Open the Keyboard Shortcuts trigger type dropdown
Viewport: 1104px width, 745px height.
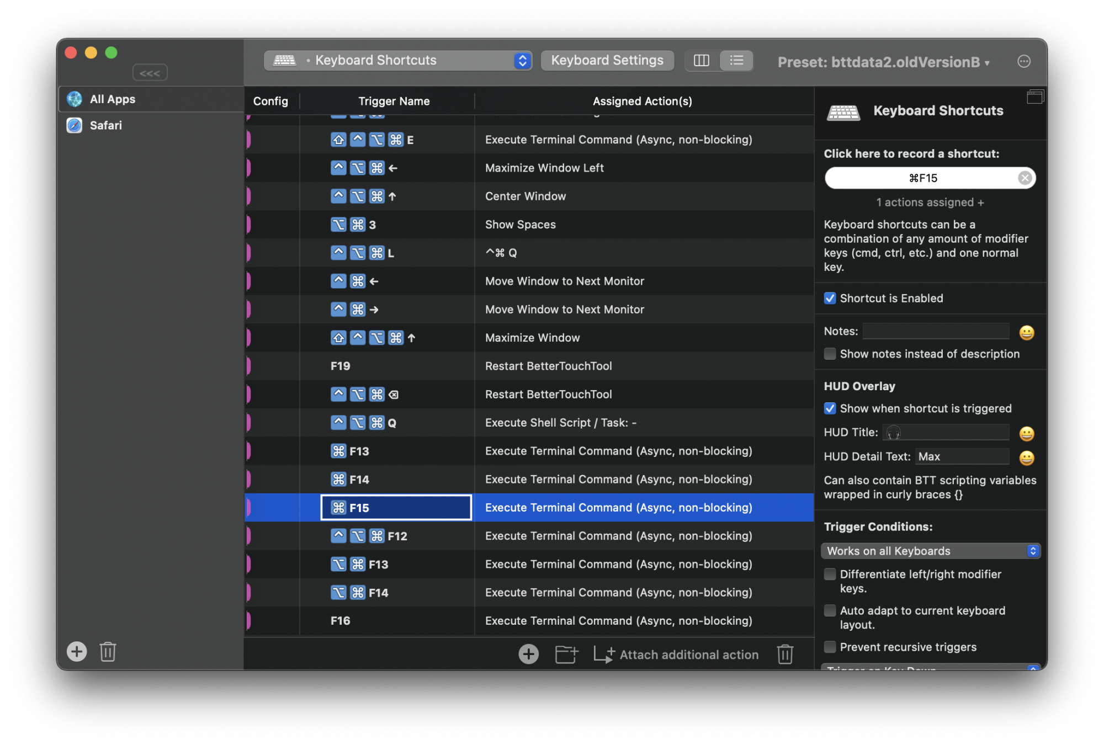pos(397,60)
